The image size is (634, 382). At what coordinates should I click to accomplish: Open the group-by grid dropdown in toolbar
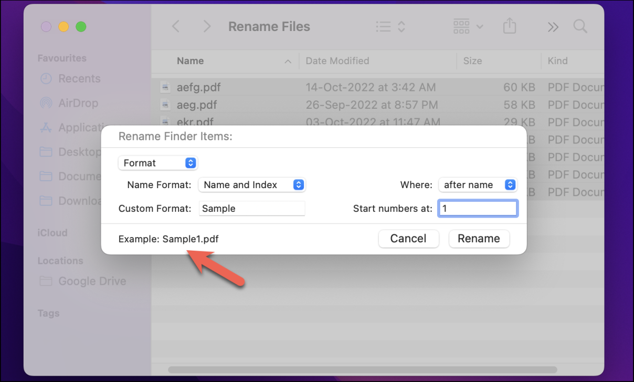click(468, 26)
